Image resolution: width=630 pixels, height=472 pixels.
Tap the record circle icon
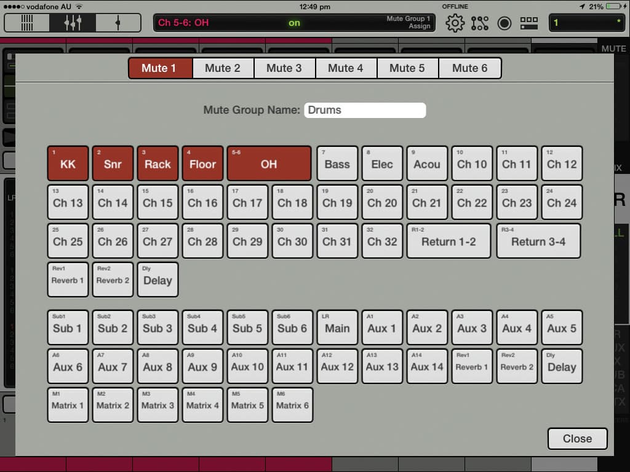(504, 23)
